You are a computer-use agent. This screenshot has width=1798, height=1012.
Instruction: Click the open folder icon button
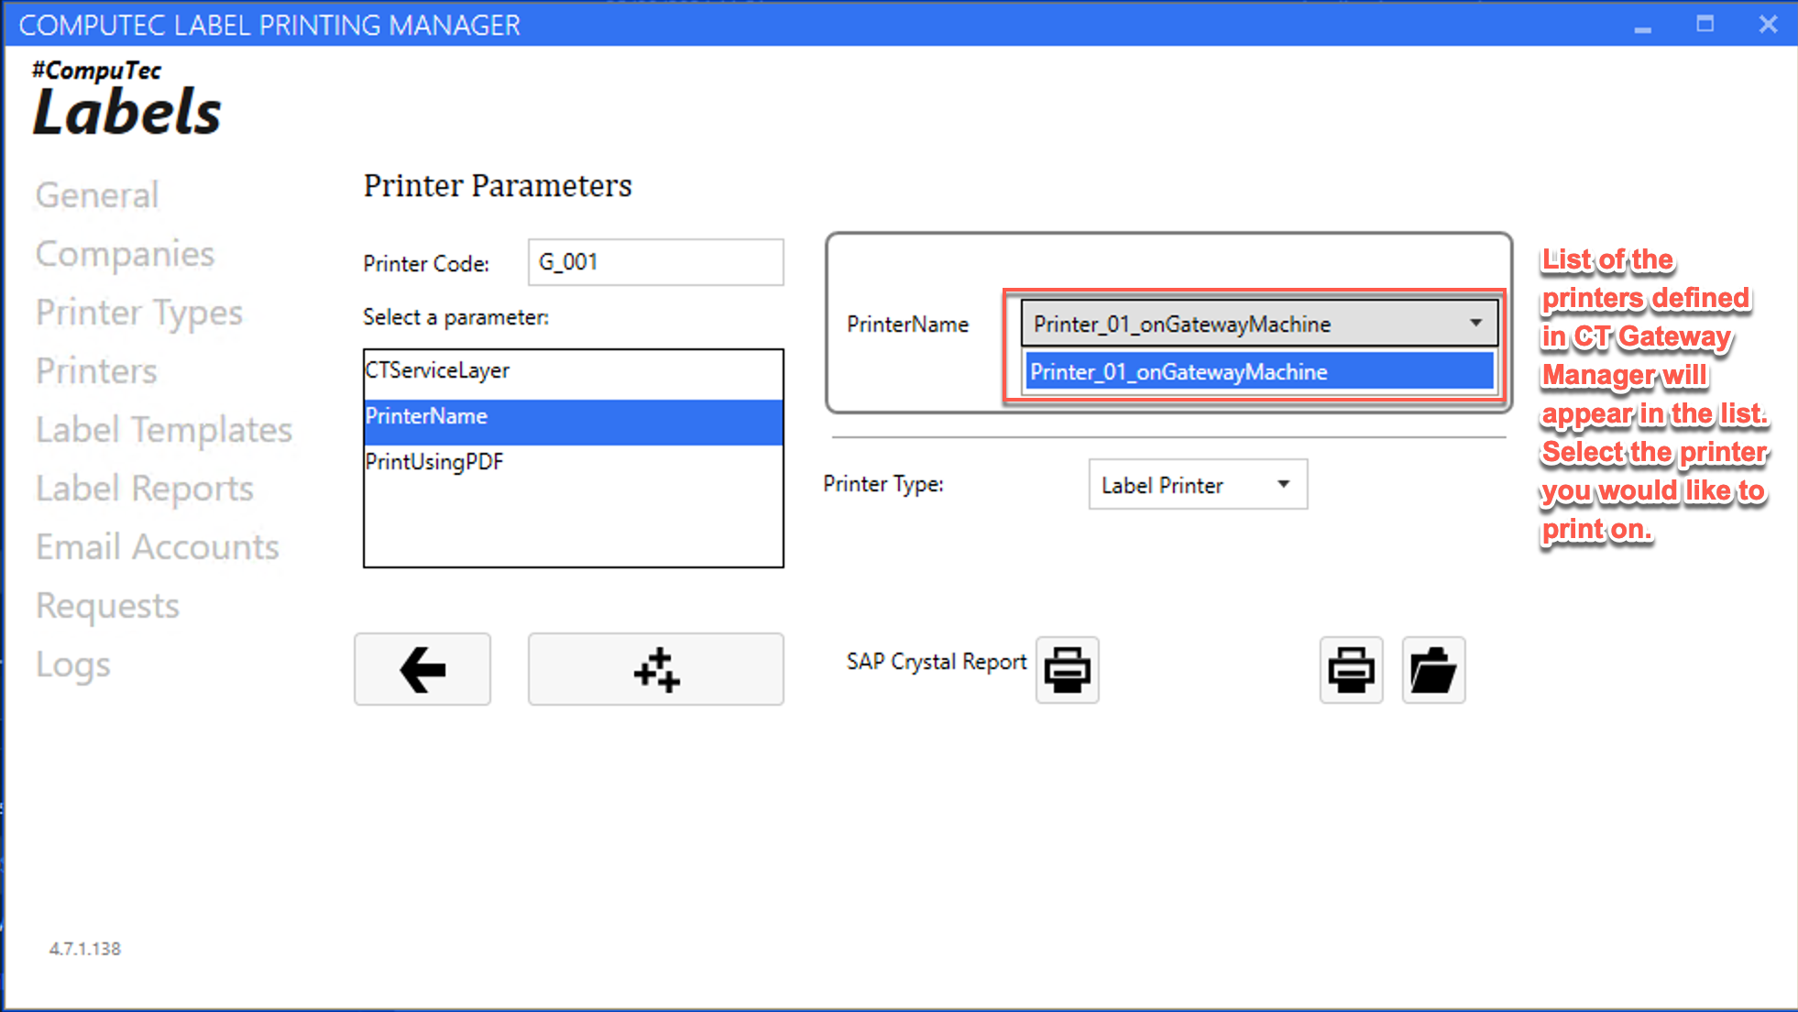(x=1433, y=669)
